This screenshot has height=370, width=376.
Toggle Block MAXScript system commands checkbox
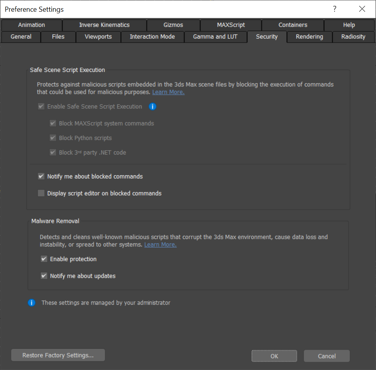tap(53, 124)
